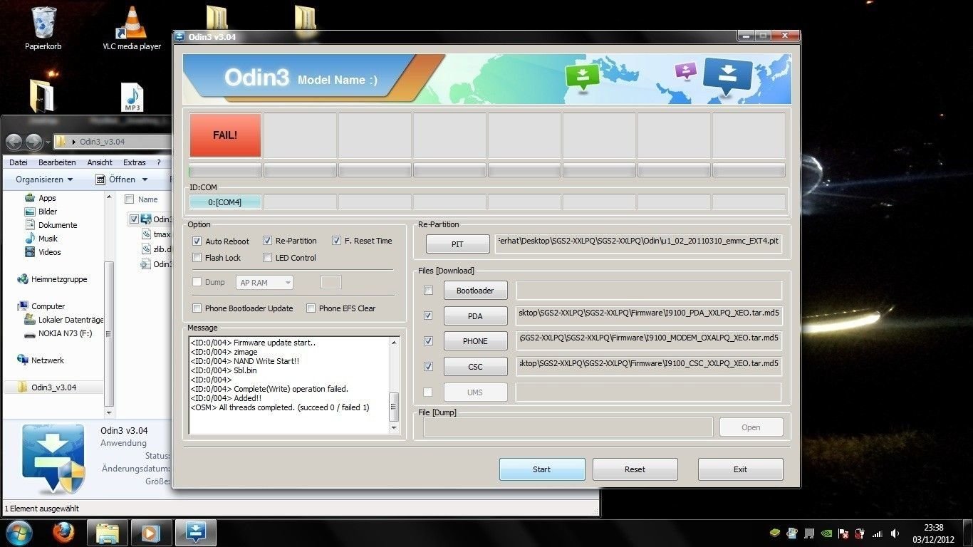Click the PIT file button
Screen dimensions: 973x547
point(457,244)
